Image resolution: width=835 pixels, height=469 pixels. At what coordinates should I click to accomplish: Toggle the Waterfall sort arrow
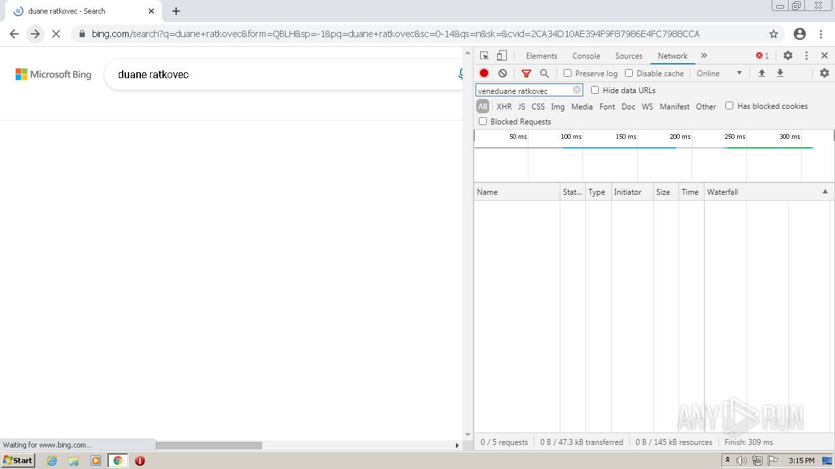(x=825, y=192)
